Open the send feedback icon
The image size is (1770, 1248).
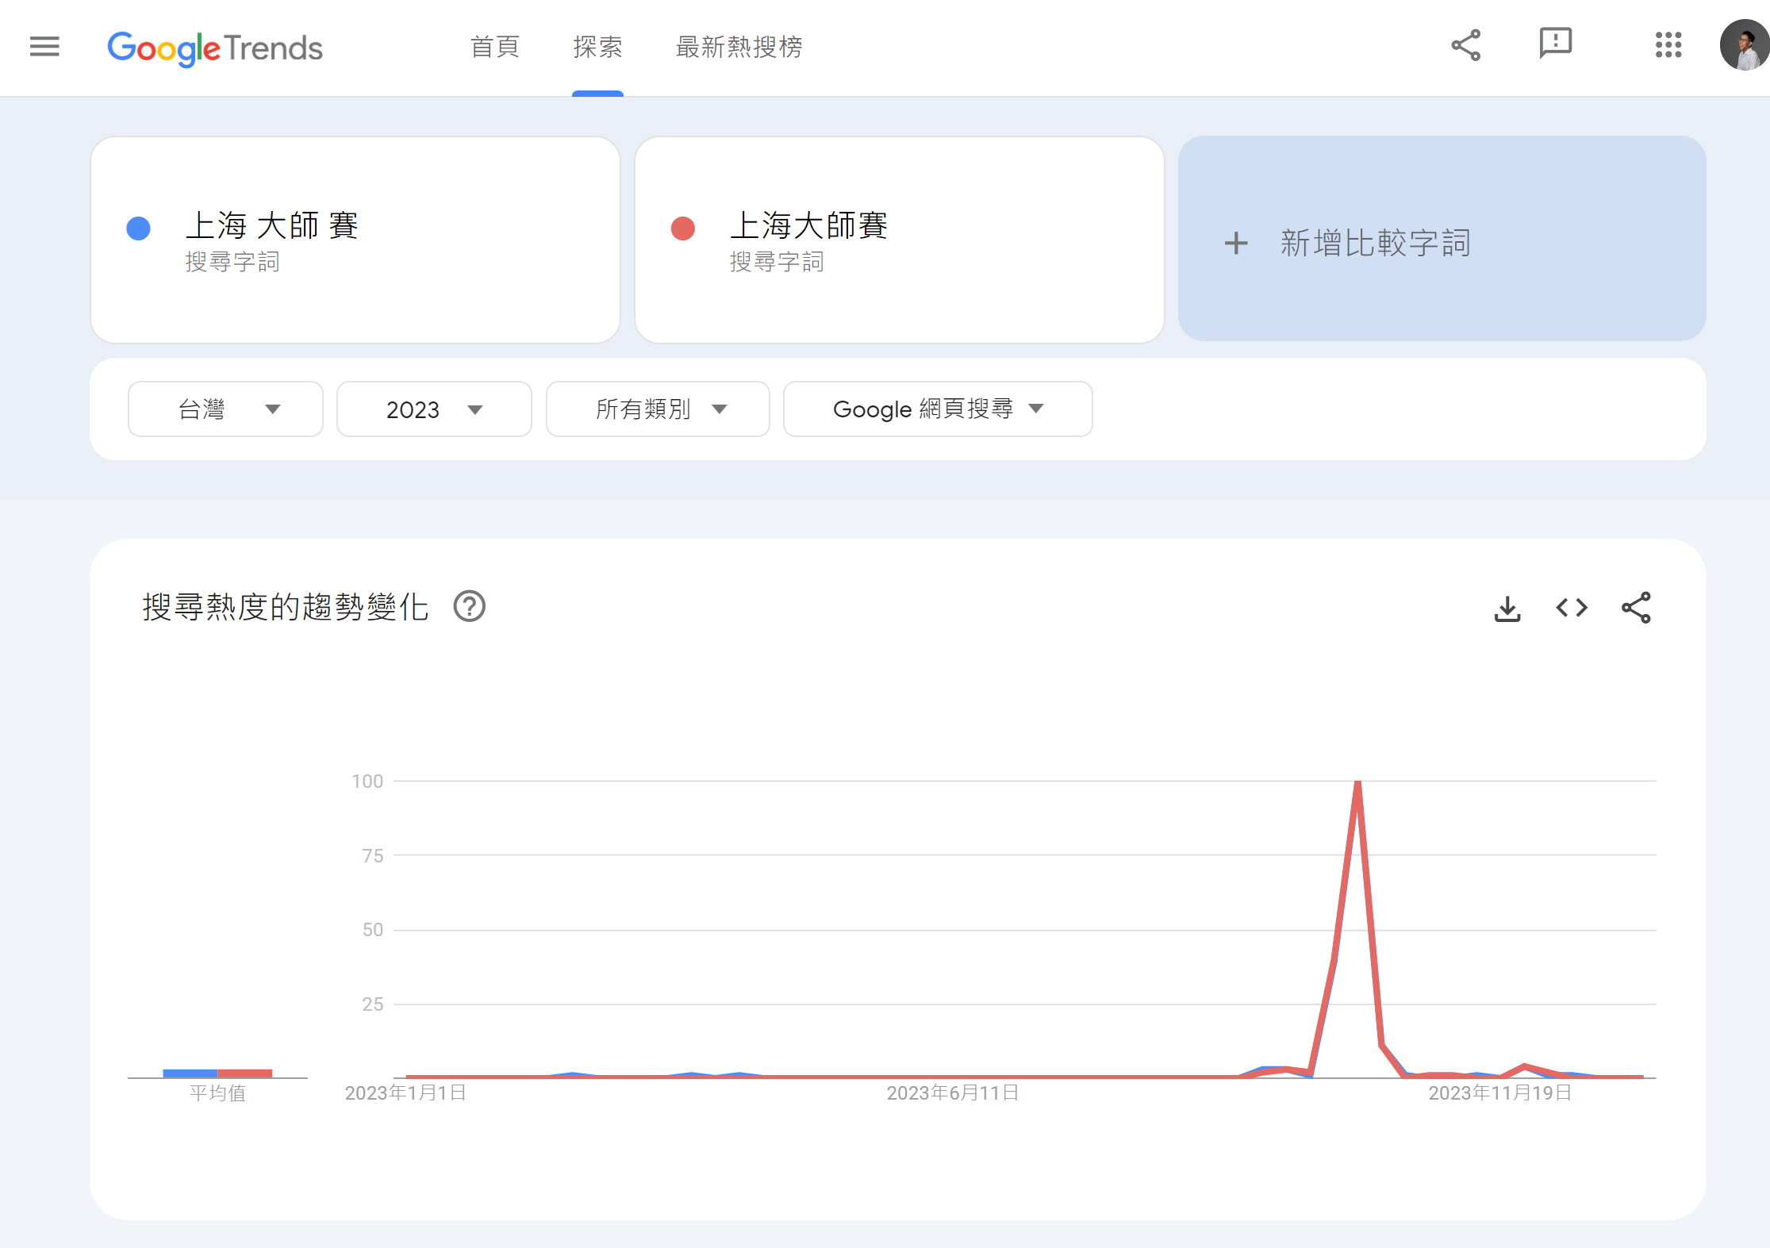tap(1555, 44)
